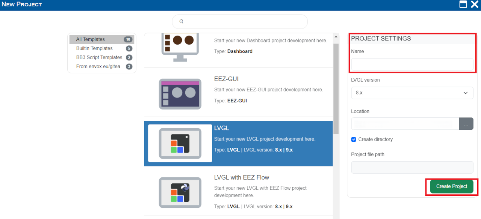Click the Location path field
The width and height of the screenshot is (481, 219).
(x=405, y=124)
